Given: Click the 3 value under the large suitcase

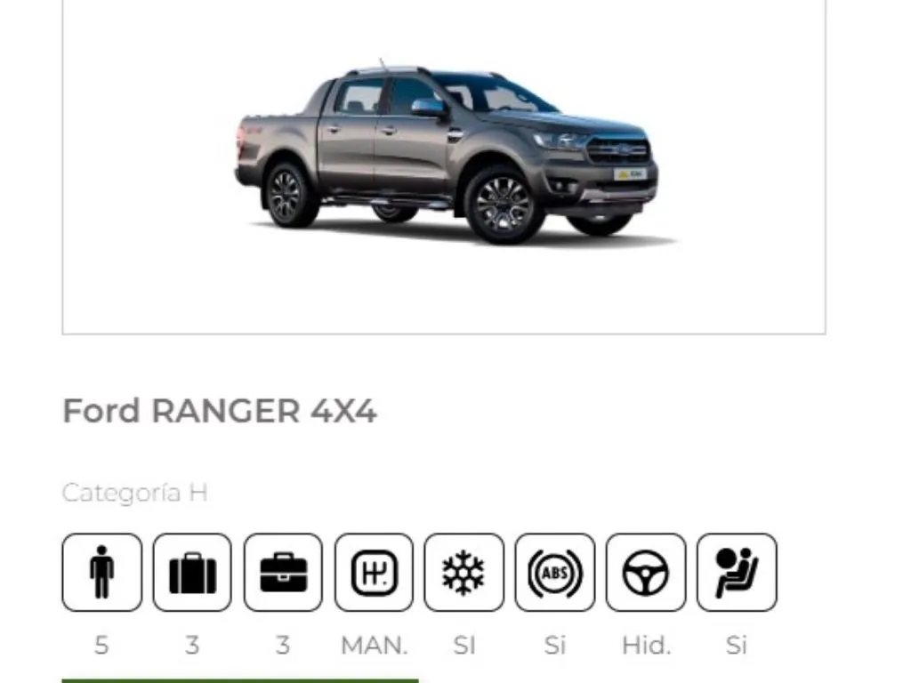Looking at the screenshot, I should [192, 646].
